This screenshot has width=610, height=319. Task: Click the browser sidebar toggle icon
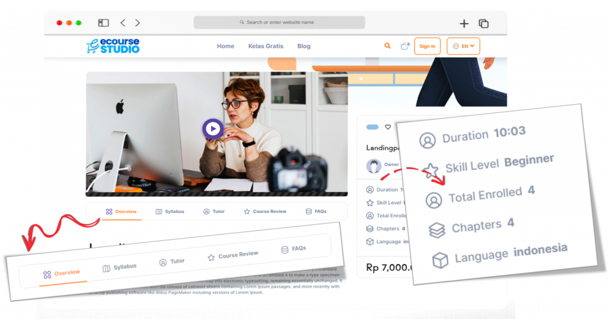click(104, 23)
